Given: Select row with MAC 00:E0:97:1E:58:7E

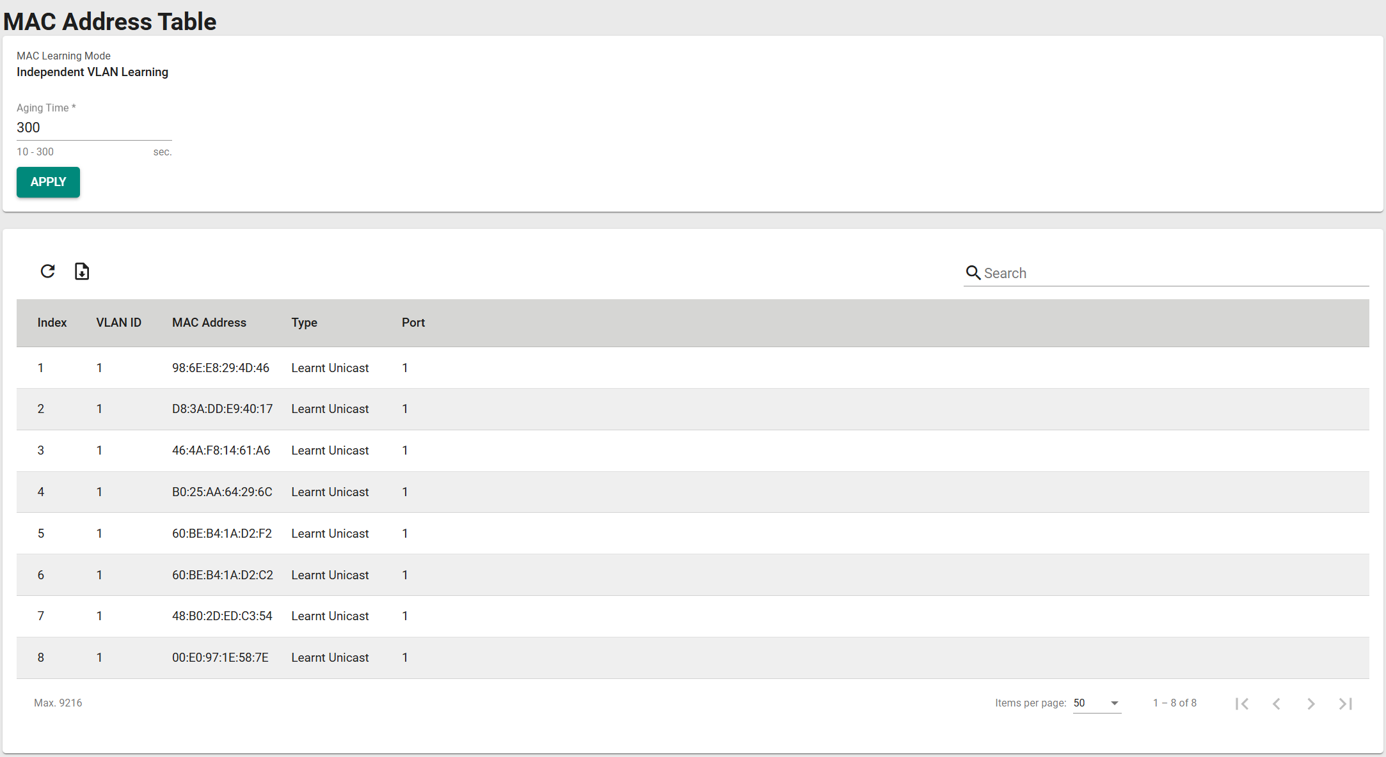Looking at the screenshot, I should click(x=220, y=658).
